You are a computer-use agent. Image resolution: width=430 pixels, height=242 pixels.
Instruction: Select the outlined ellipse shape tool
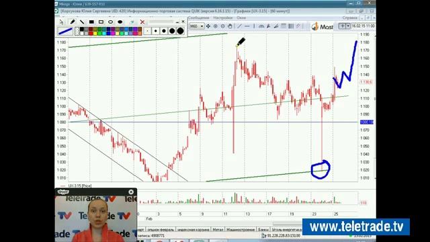[x=110, y=22]
